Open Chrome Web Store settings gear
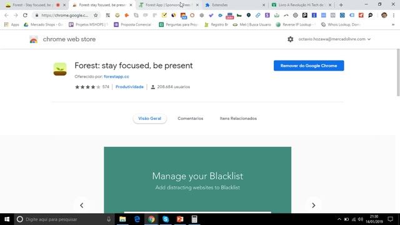This screenshot has width=400, height=225. point(290,39)
